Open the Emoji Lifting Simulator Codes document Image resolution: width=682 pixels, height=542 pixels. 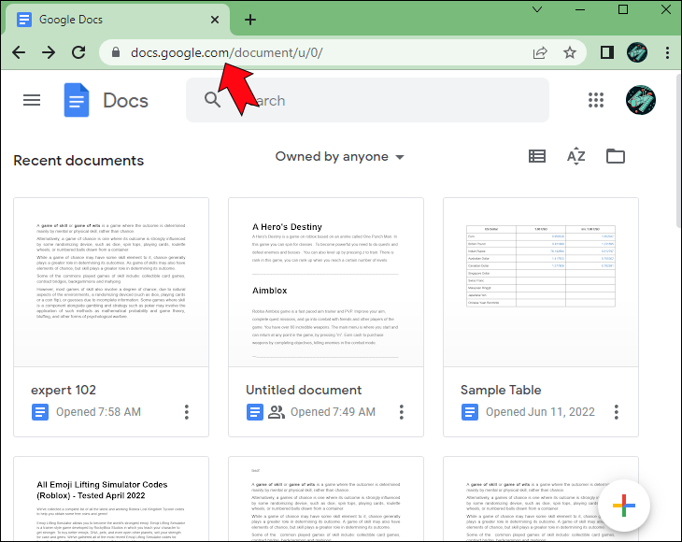tap(111, 498)
